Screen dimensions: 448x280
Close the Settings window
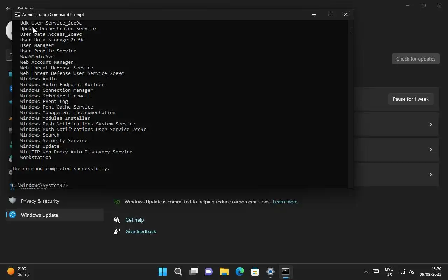pyautogui.click(x=440, y=6)
